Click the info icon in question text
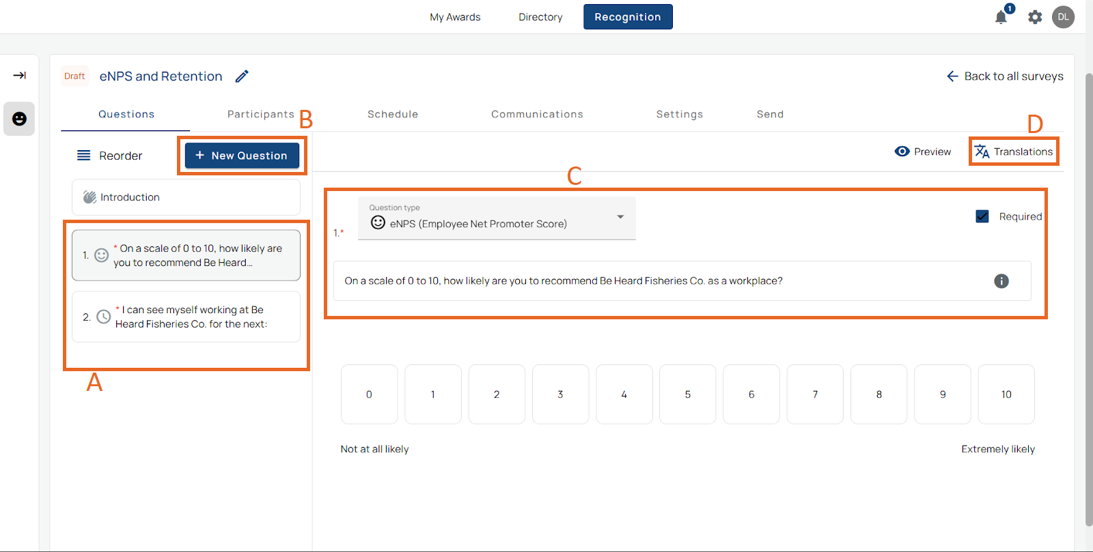The height and width of the screenshot is (552, 1093). 1001,281
